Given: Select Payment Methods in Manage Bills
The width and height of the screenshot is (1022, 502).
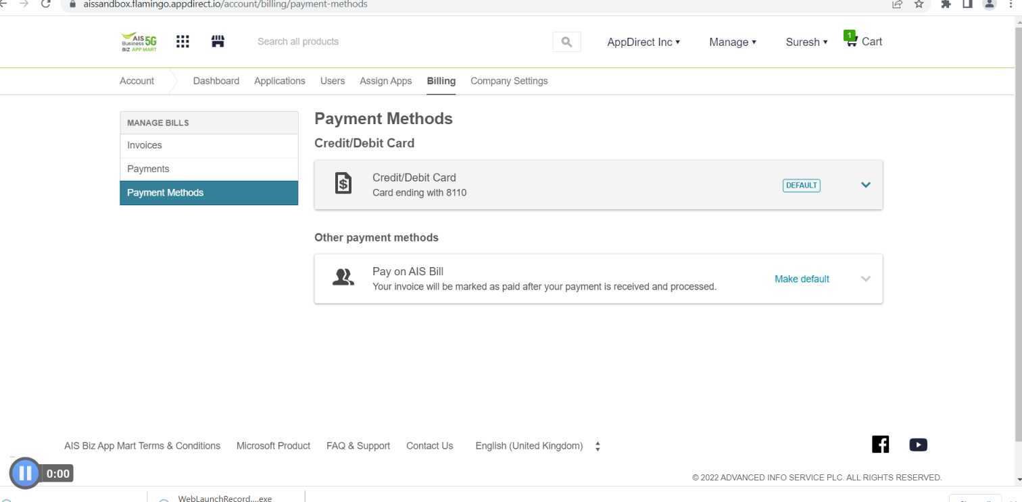Looking at the screenshot, I should click(x=165, y=192).
